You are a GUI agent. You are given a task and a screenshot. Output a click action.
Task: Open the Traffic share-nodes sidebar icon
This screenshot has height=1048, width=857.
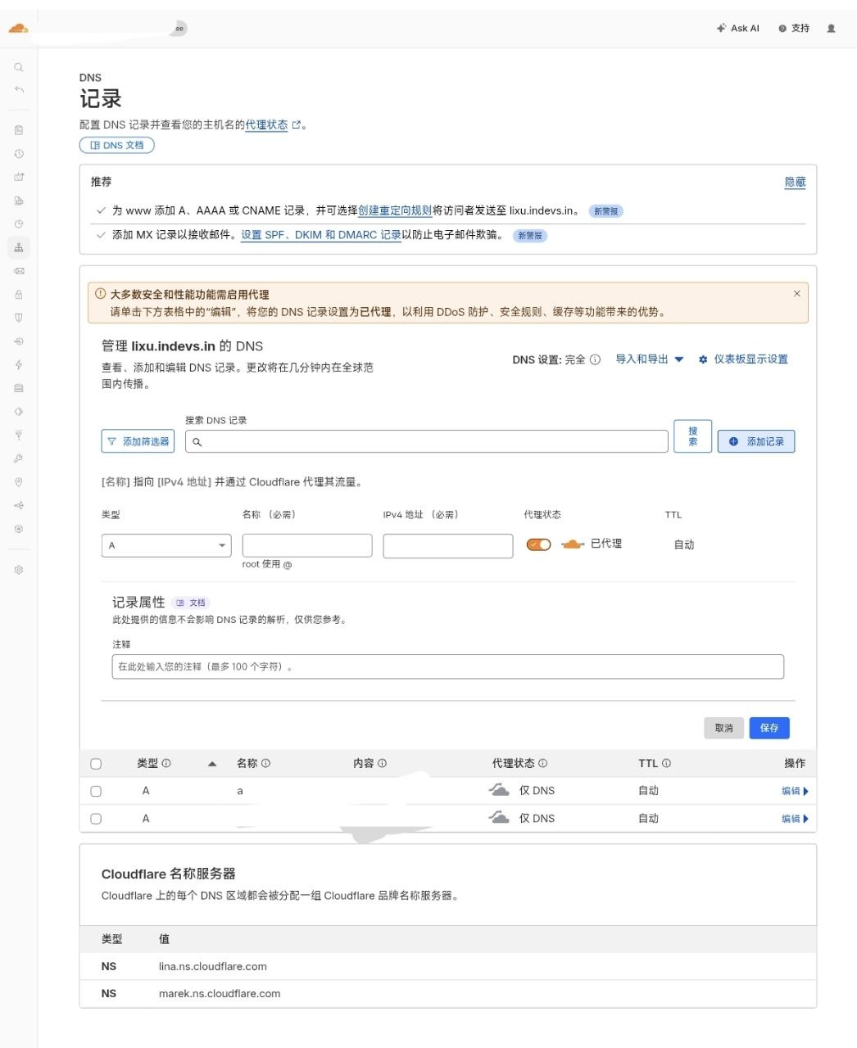pos(19,505)
